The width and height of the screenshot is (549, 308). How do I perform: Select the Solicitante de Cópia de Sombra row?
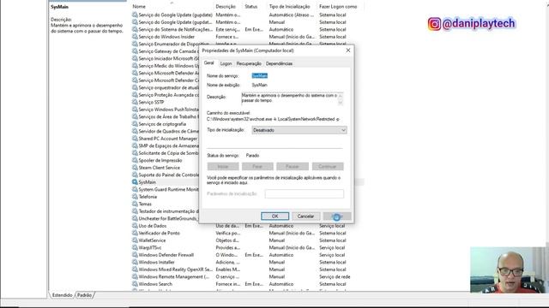click(166, 153)
